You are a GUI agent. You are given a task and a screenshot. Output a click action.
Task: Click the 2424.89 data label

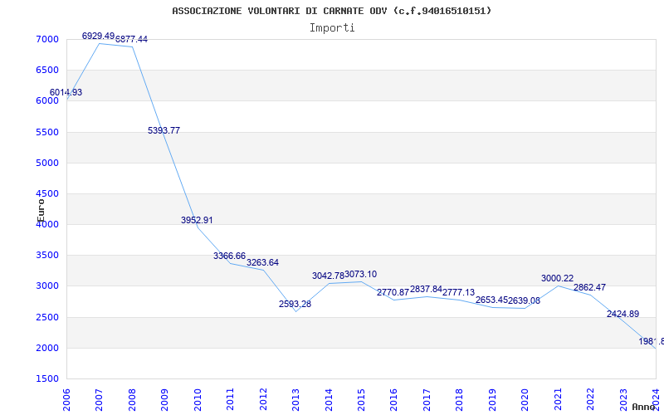pos(623,315)
